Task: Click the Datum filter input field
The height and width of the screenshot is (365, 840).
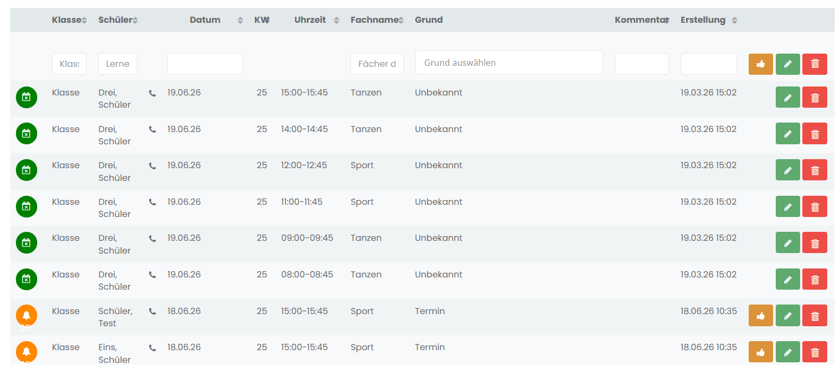Action: pyautogui.click(x=205, y=64)
